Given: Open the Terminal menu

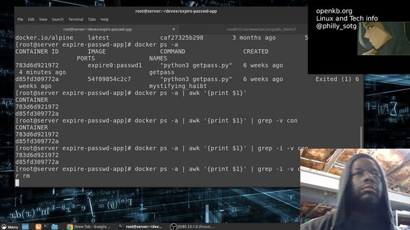Looking at the screenshot, I should tap(76, 19).
